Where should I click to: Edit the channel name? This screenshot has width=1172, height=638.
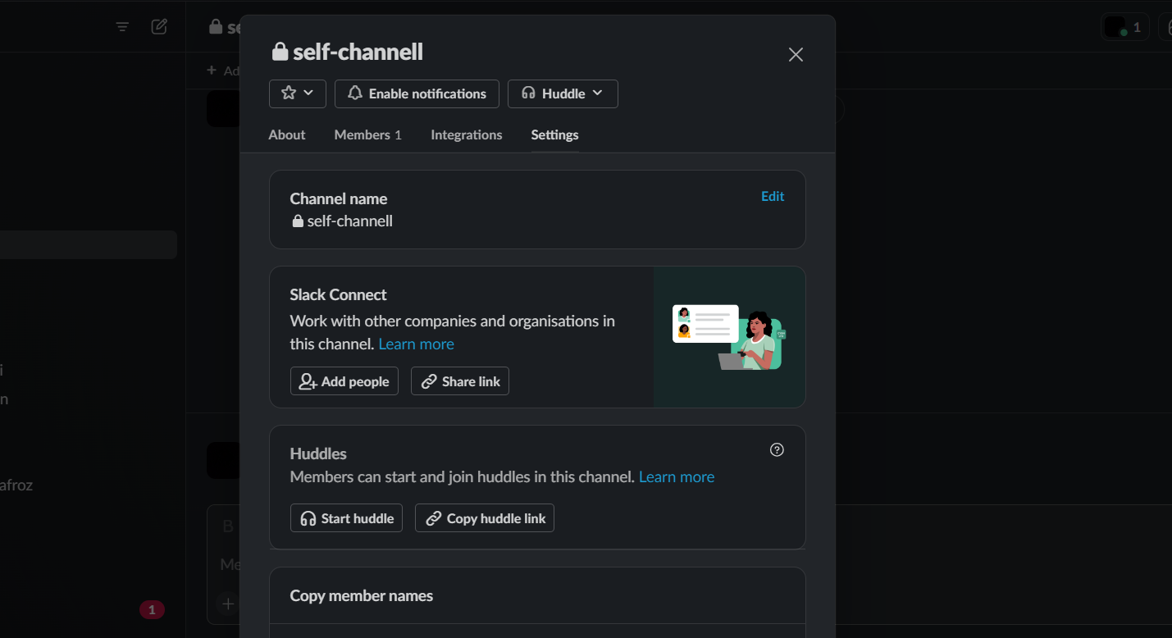(773, 196)
